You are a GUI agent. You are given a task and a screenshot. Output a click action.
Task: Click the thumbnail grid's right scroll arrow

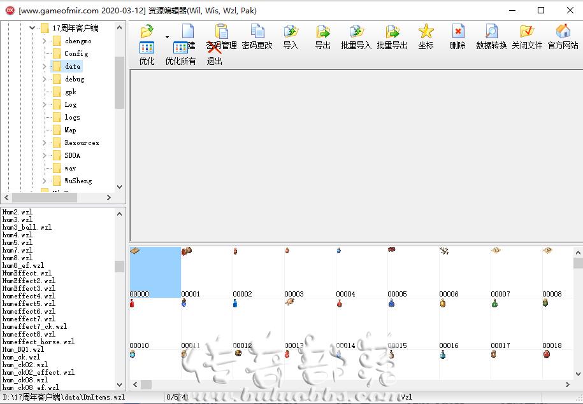click(x=567, y=385)
